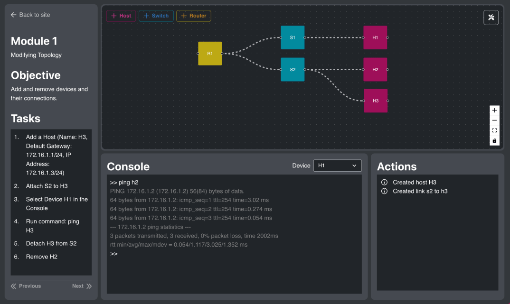This screenshot has height=304, width=510.
Task: Open the Device dropdown showing H1
Action: [x=337, y=166]
